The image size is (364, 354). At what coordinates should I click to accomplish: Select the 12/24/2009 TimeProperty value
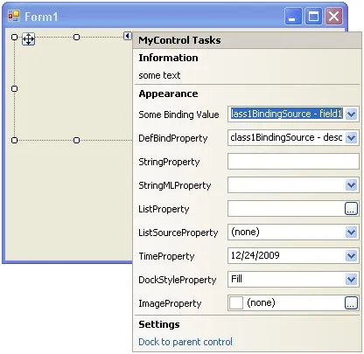(x=255, y=255)
